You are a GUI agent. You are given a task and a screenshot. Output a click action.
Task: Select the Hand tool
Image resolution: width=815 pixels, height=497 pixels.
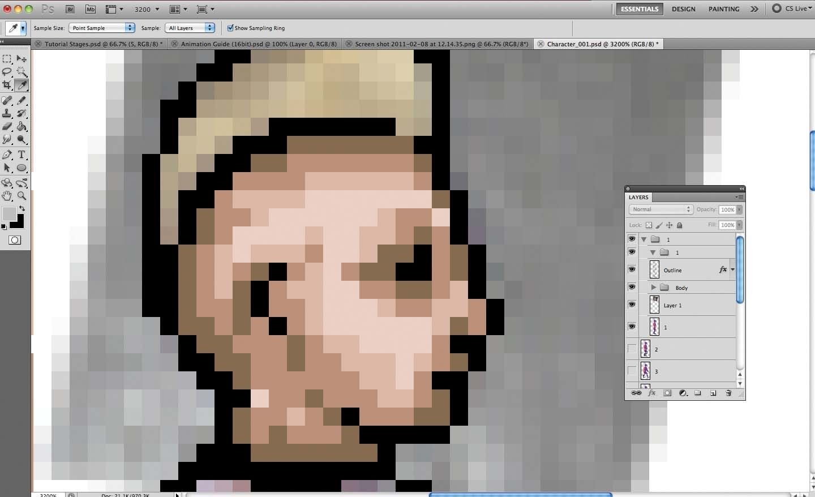[x=7, y=196]
